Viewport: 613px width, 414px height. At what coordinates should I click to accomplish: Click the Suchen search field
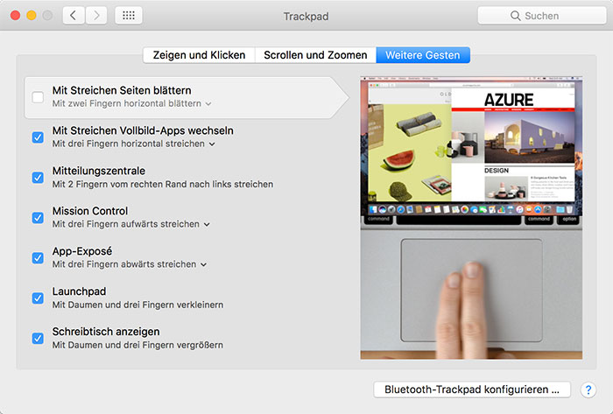coord(542,16)
